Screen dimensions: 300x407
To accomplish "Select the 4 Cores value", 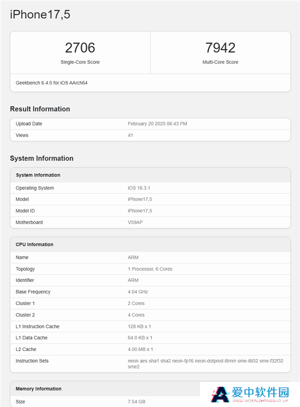I will click(x=136, y=315).
